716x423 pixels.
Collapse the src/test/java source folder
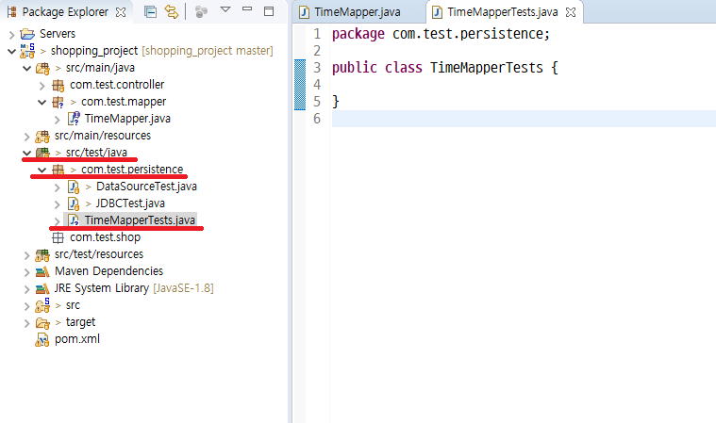point(27,154)
